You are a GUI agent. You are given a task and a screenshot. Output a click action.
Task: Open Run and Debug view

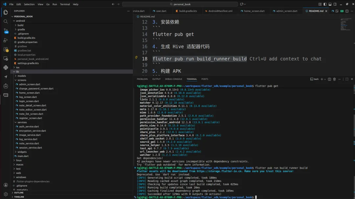(x=6, y=40)
